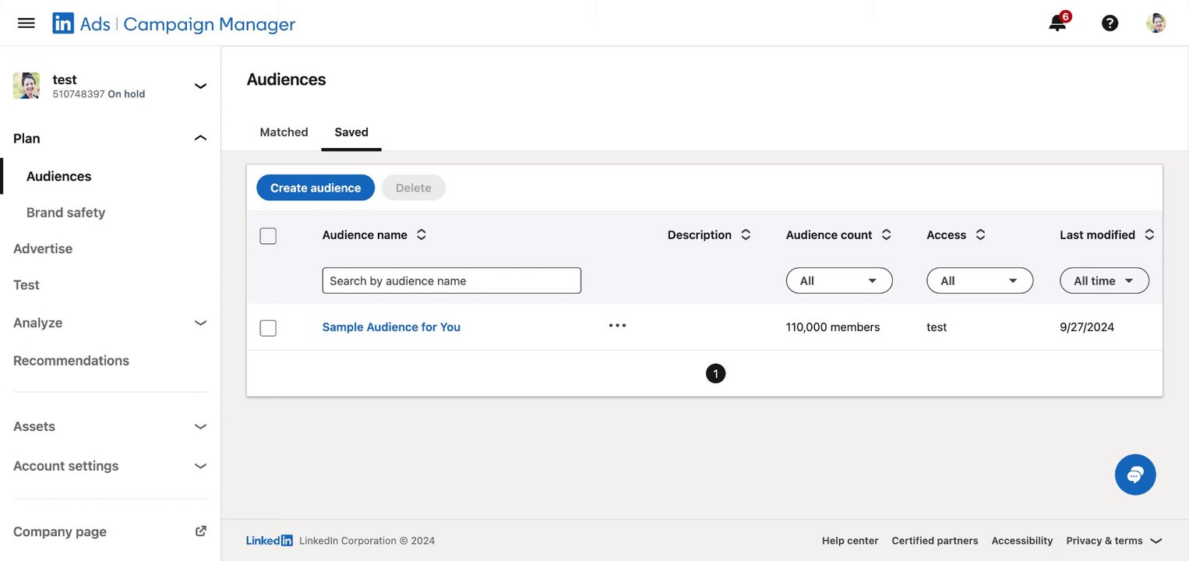Open the hamburger navigation menu
The image size is (1189, 561).
26,23
